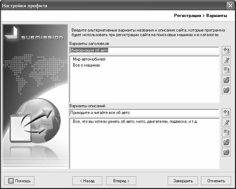Screen dimensions: 236x189
Task: Click the title input field 'Информация об авто'
Action: pyautogui.click(x=144, y=50)
